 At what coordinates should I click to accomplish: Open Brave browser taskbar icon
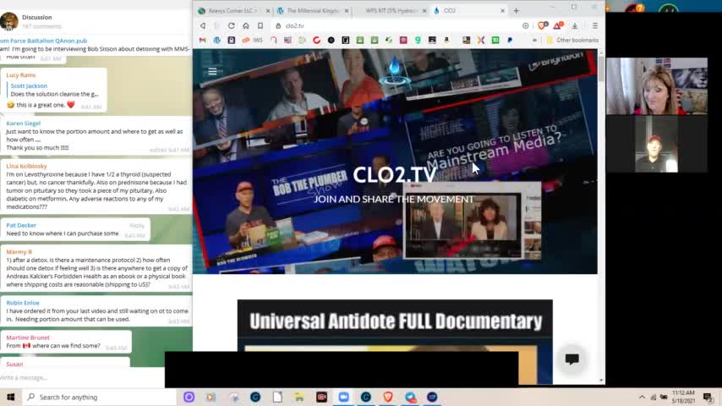(388, 397)
